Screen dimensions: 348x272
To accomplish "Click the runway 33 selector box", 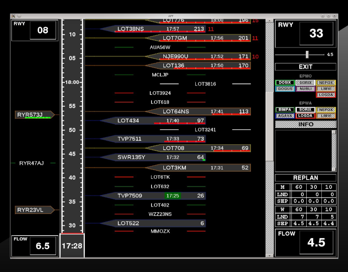I will pyautogui.click(x=316, y=33).
